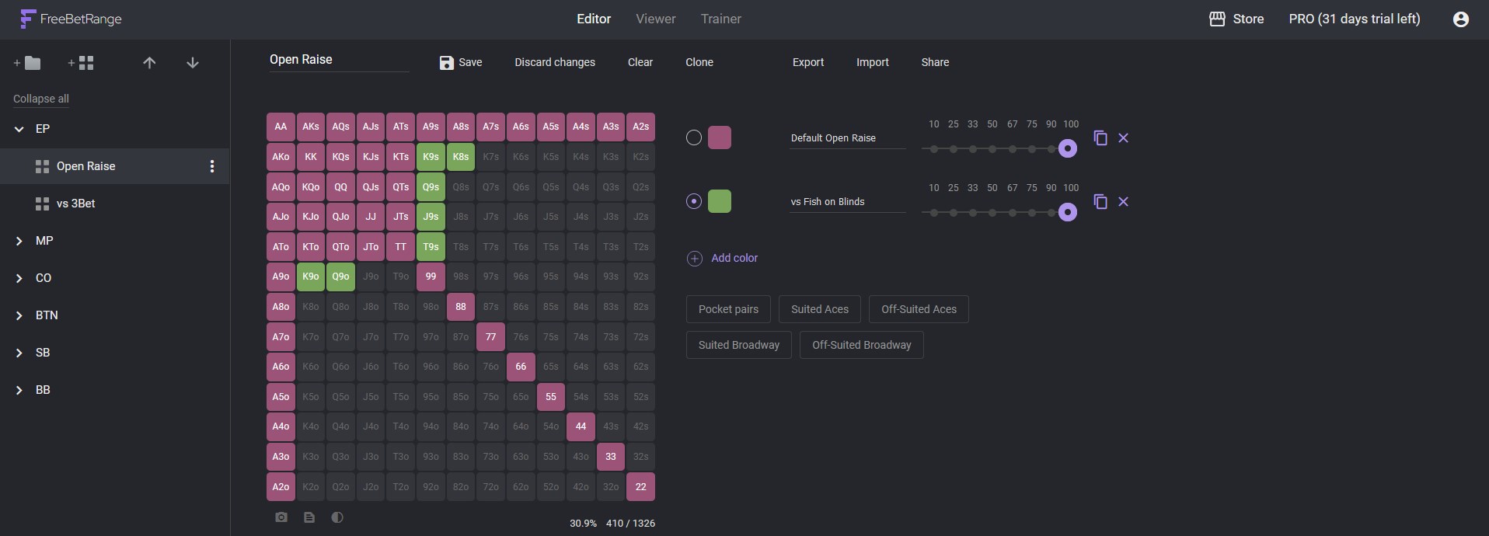This screenshot has height=536, width=1489.
Task: Switch to the Viewer tab
Action: pyautogui.click(x=655, y=19)
